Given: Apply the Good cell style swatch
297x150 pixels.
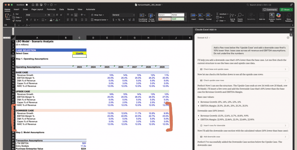Looking at the screenshot, I should (x=178, y=19).
